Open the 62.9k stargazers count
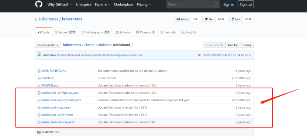This screenshot has width=307, height=137. coord(221,19)
